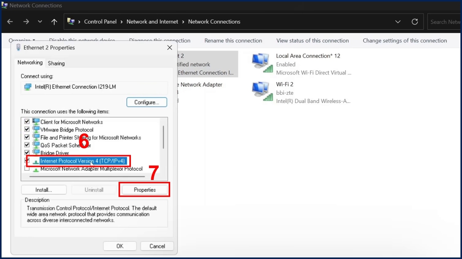
Task: Click the Forward navigation arrow
Action: [26, 22]
